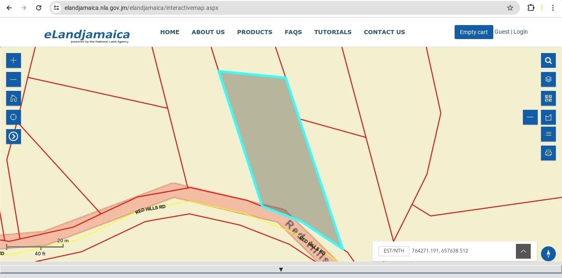562x278 pixels.
Task: Expand the bottom panel triangle handle
Action: point(281,270)
